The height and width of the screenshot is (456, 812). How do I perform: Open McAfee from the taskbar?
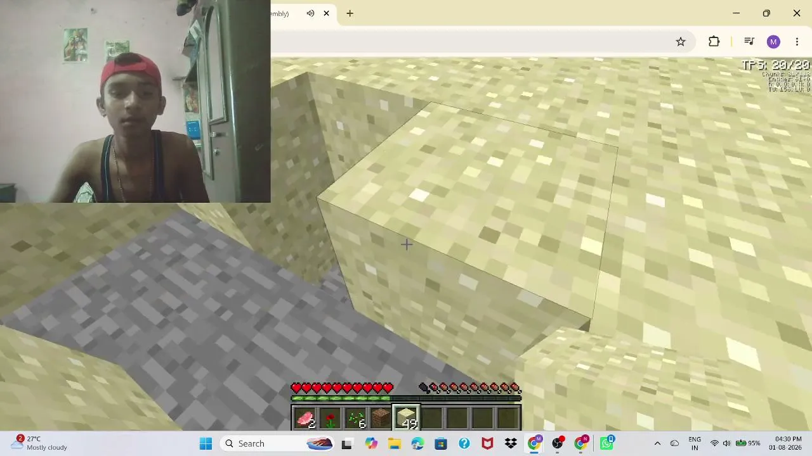pos(488,443)
